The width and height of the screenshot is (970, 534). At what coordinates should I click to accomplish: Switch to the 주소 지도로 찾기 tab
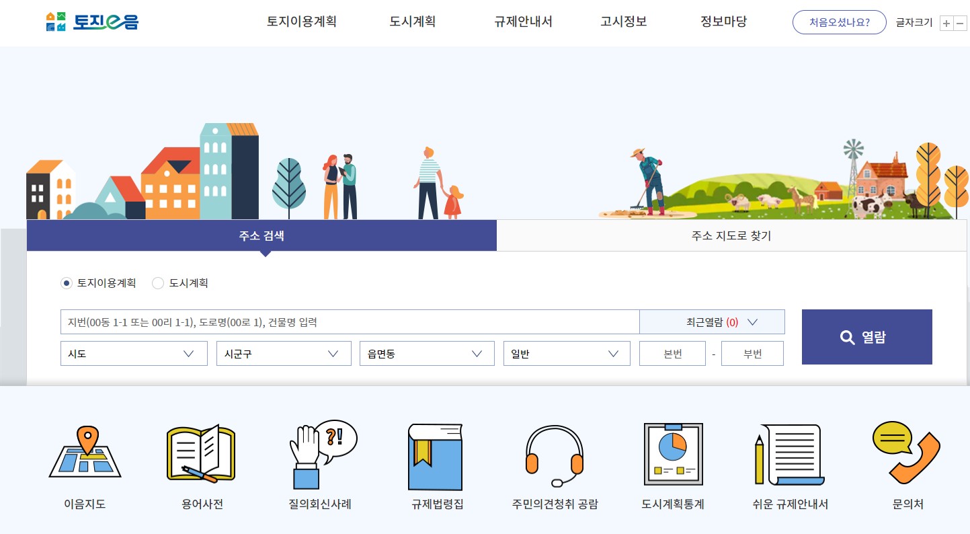pyautogui.click(x=731, y=235)
